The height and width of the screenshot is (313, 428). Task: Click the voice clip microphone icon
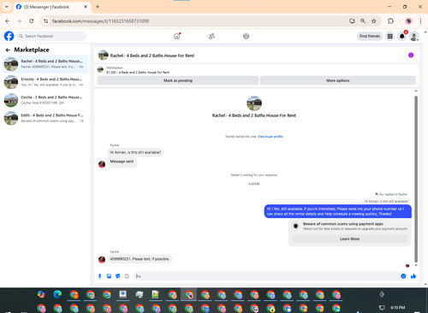[x=100, y=276]
